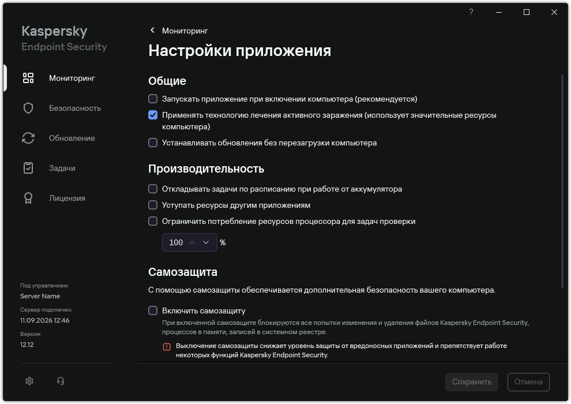Viewport: 571px width, 404px height.
Task: Open the Задачи section
Action: [x=62, y=169]
